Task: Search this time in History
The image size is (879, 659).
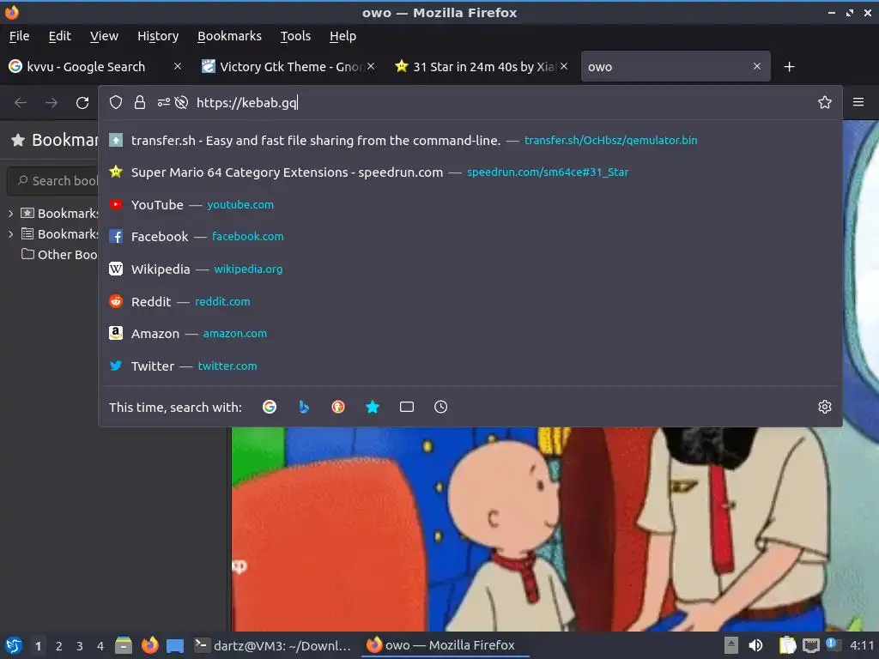Action: 440,407
